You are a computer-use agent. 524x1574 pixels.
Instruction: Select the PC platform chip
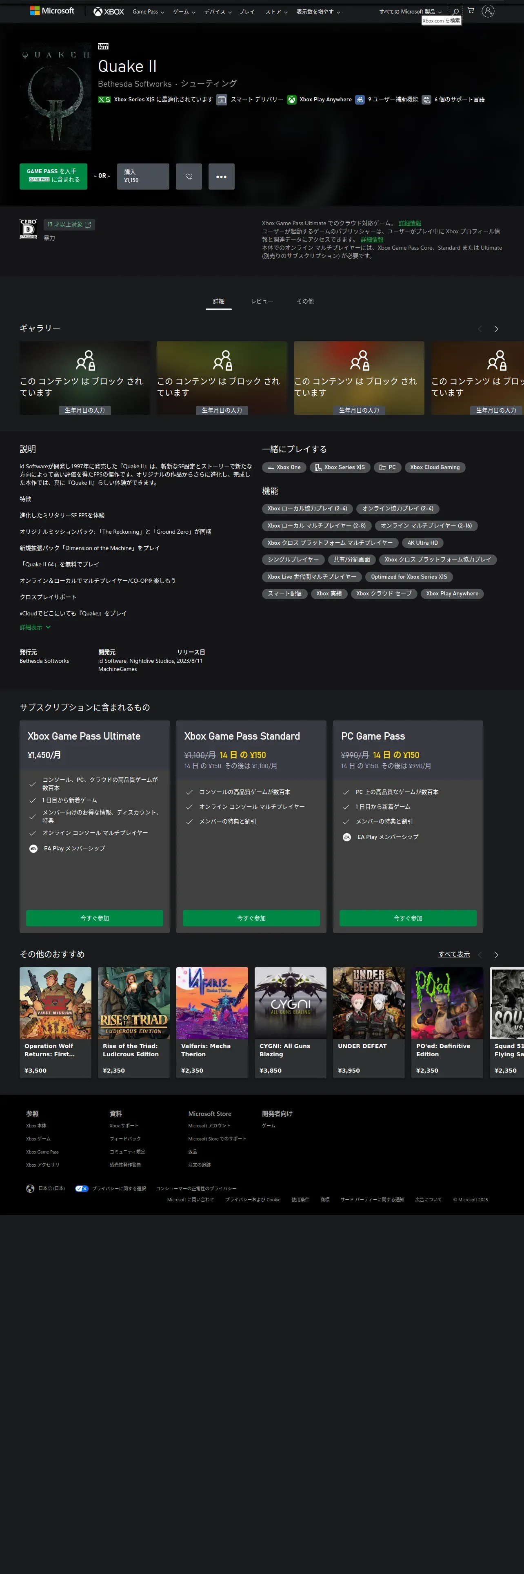pyautogui.click(x=387, y=467)
